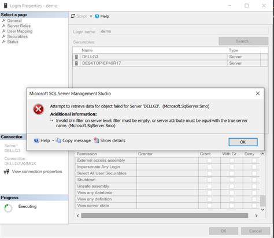Image resolution: width=274 pixels, height=238 pixels.
Task: Click the connection properties plug icon
Action: (x=6, y=172)
